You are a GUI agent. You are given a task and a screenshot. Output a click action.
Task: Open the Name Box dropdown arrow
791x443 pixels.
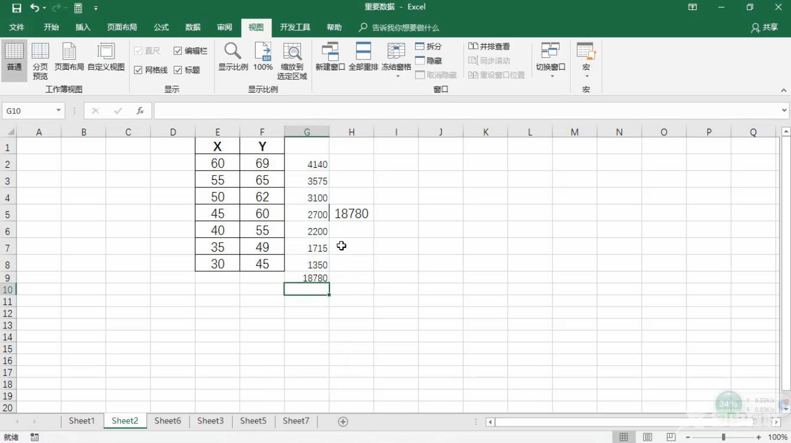pos(58,110)
